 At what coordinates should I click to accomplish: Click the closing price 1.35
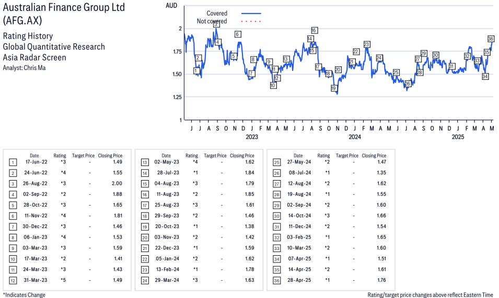pyautogui.click(x=381, y=173)
